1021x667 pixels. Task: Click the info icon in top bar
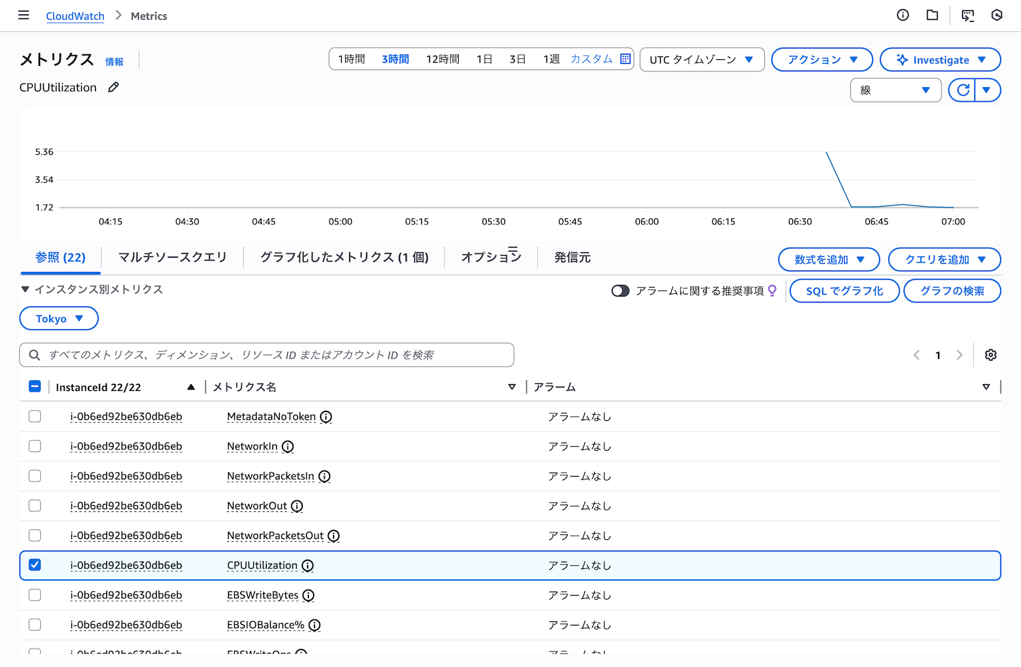coord(903,15)
